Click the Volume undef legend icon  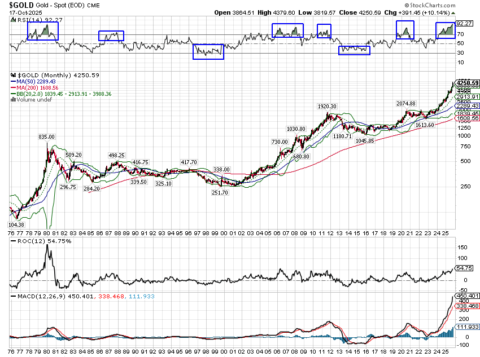[x=13, y=100]
